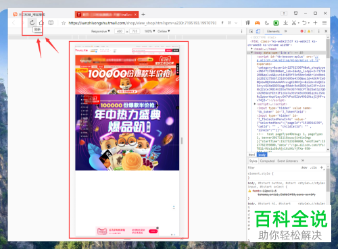Click the Styles pane vertical scrollbar
338x249 pixels.
[x=328, y=180]
